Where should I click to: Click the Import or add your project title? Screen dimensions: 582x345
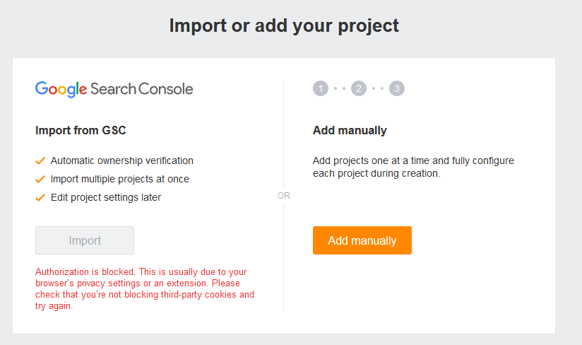(284, 26)
